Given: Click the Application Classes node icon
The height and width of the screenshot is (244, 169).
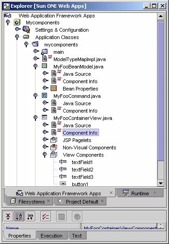Looking at the screenshot, I should tap(26, 37).
